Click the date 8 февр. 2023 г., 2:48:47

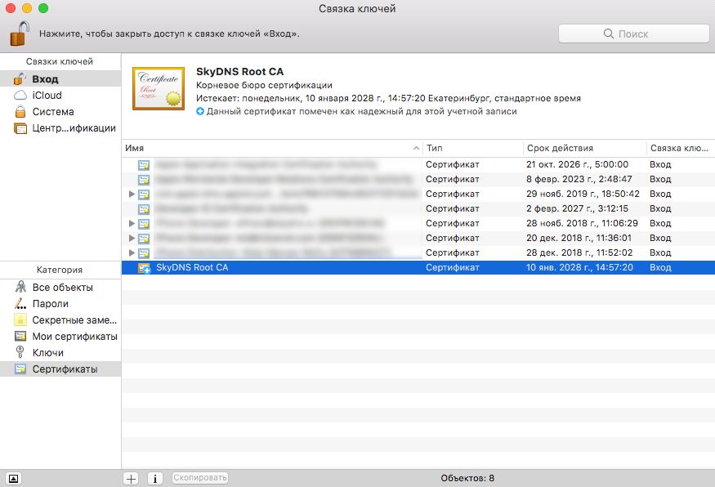click(x=579, y=179)
